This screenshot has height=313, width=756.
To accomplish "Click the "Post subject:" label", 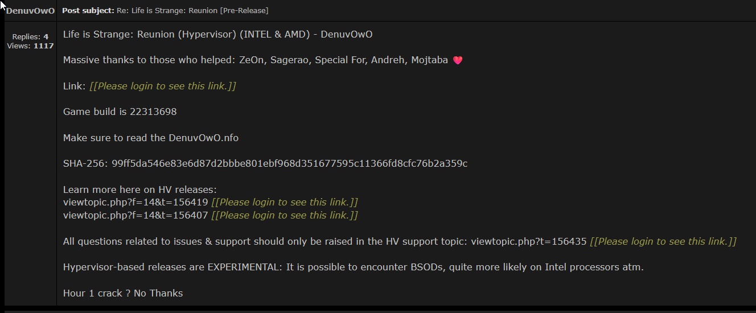I will [x=88, y=11].
